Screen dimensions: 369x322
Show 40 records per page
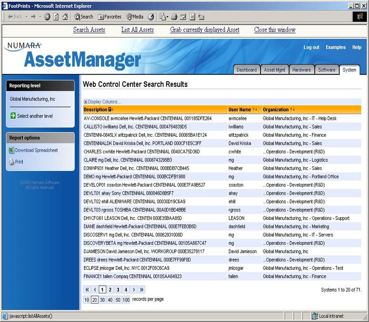[110, 300]
